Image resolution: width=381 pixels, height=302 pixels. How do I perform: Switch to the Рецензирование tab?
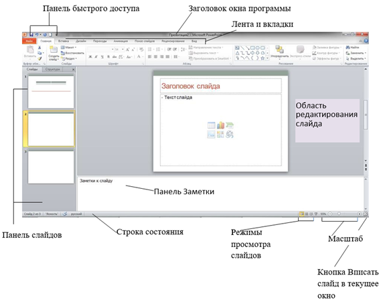pyautogui.click(x=173, y=41)
